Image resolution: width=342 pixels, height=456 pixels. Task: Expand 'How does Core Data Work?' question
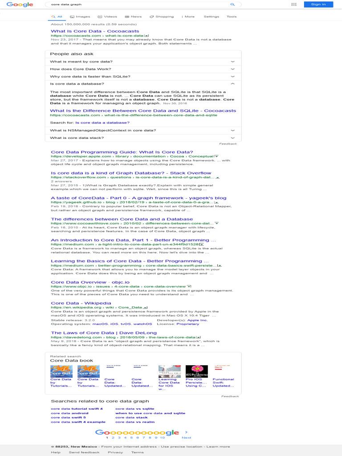pyautogui.click(x=143, y=69)
